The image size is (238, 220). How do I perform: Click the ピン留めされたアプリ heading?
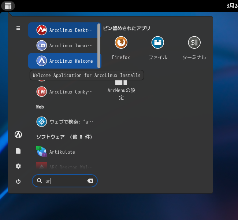[x=127, y=28]
